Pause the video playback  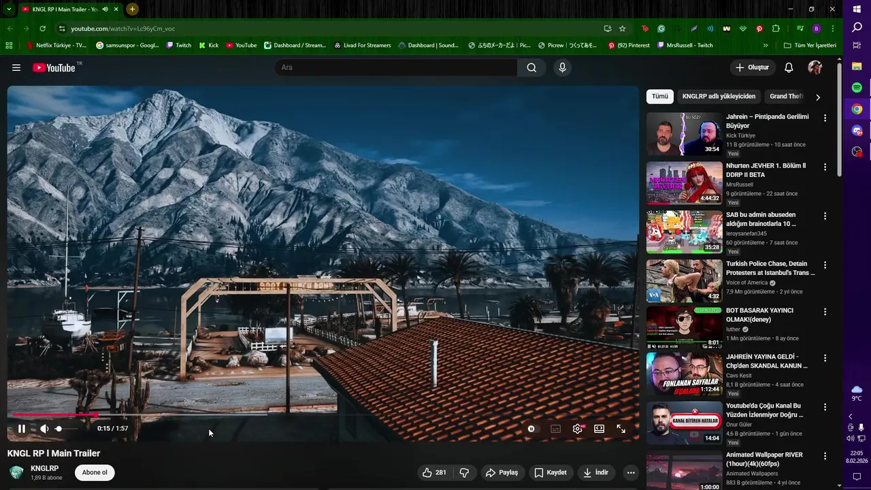coord(22,429)
